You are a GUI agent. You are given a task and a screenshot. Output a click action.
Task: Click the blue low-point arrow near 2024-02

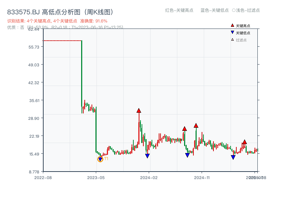click(147, 156)
